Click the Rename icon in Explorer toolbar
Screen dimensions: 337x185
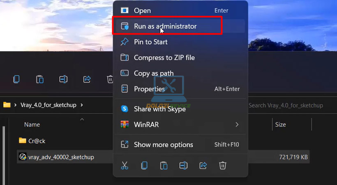63,79
